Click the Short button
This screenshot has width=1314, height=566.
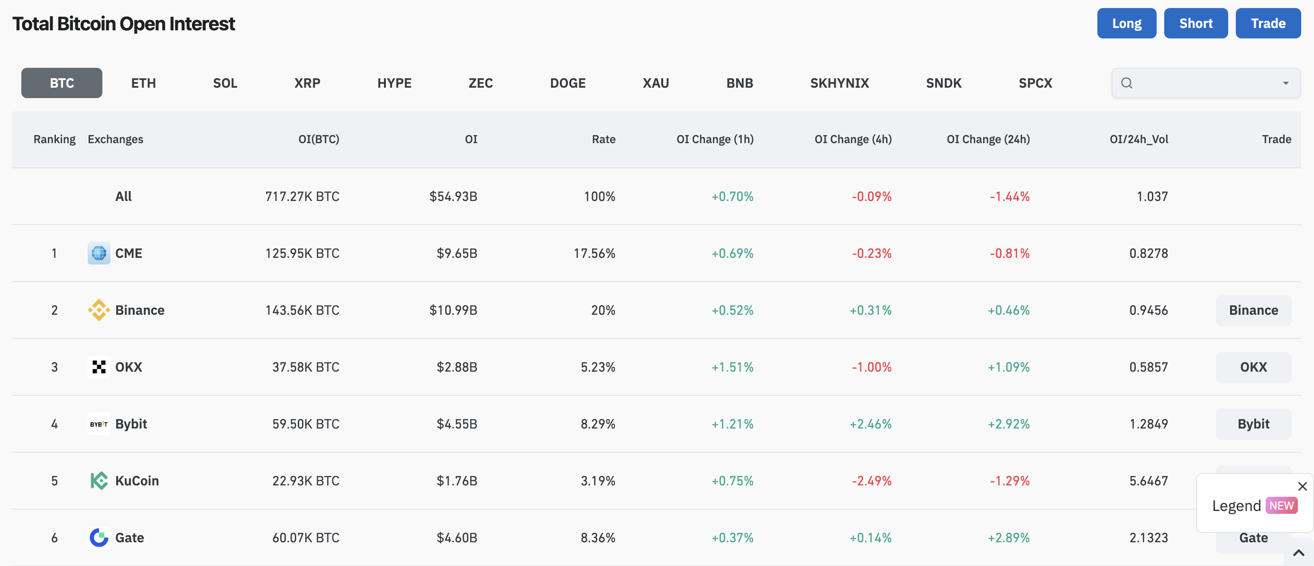[1195, 23]
